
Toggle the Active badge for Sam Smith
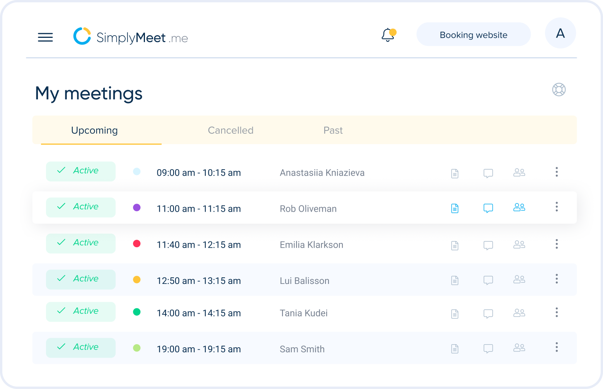[80, 347]
